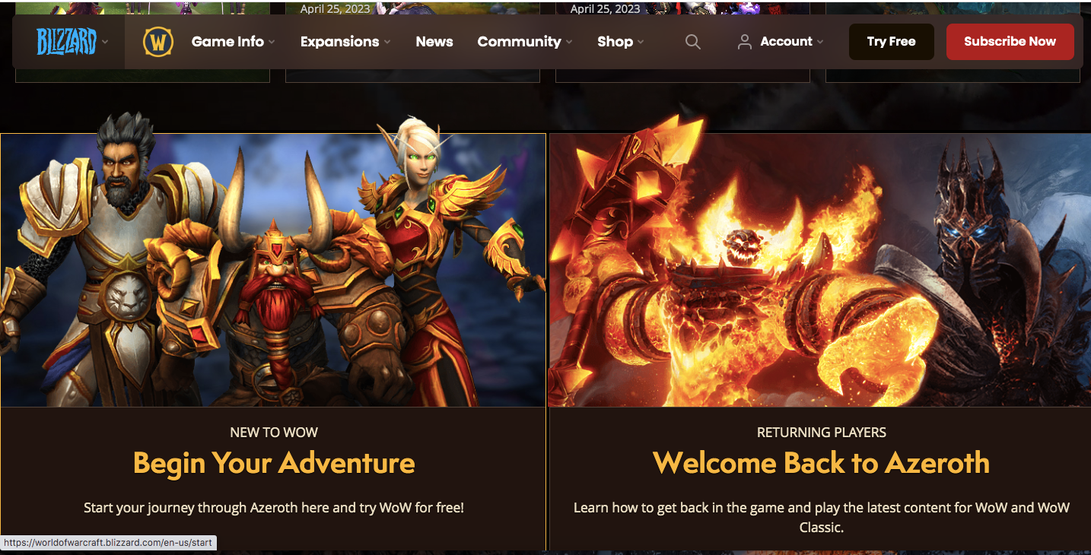Open the Shop dropdown menu

point(621,42)
